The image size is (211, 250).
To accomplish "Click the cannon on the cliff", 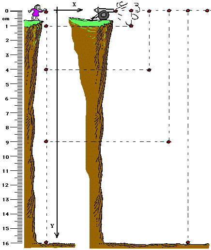I will [103, 14].
